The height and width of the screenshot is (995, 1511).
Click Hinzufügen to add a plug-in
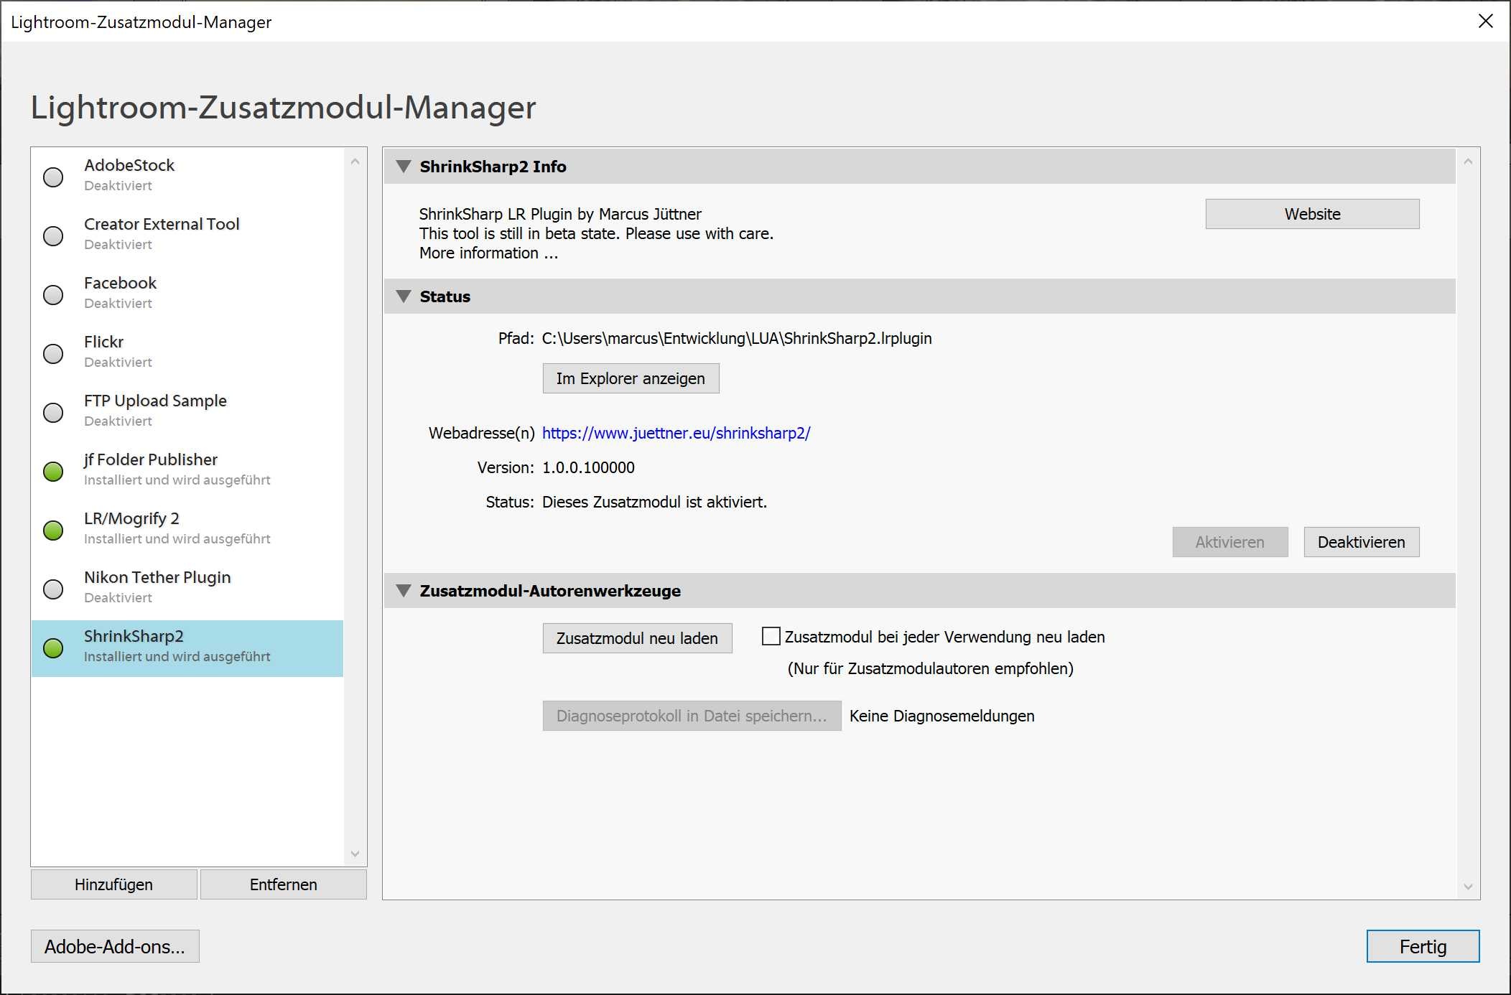tap(113, 884)
